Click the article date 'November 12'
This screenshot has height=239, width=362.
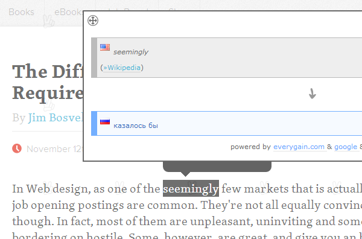click(54, 149)
